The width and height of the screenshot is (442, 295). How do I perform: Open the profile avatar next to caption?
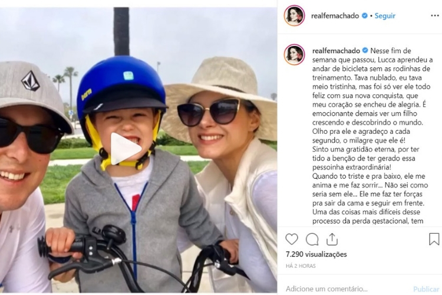tap(294, 55)
